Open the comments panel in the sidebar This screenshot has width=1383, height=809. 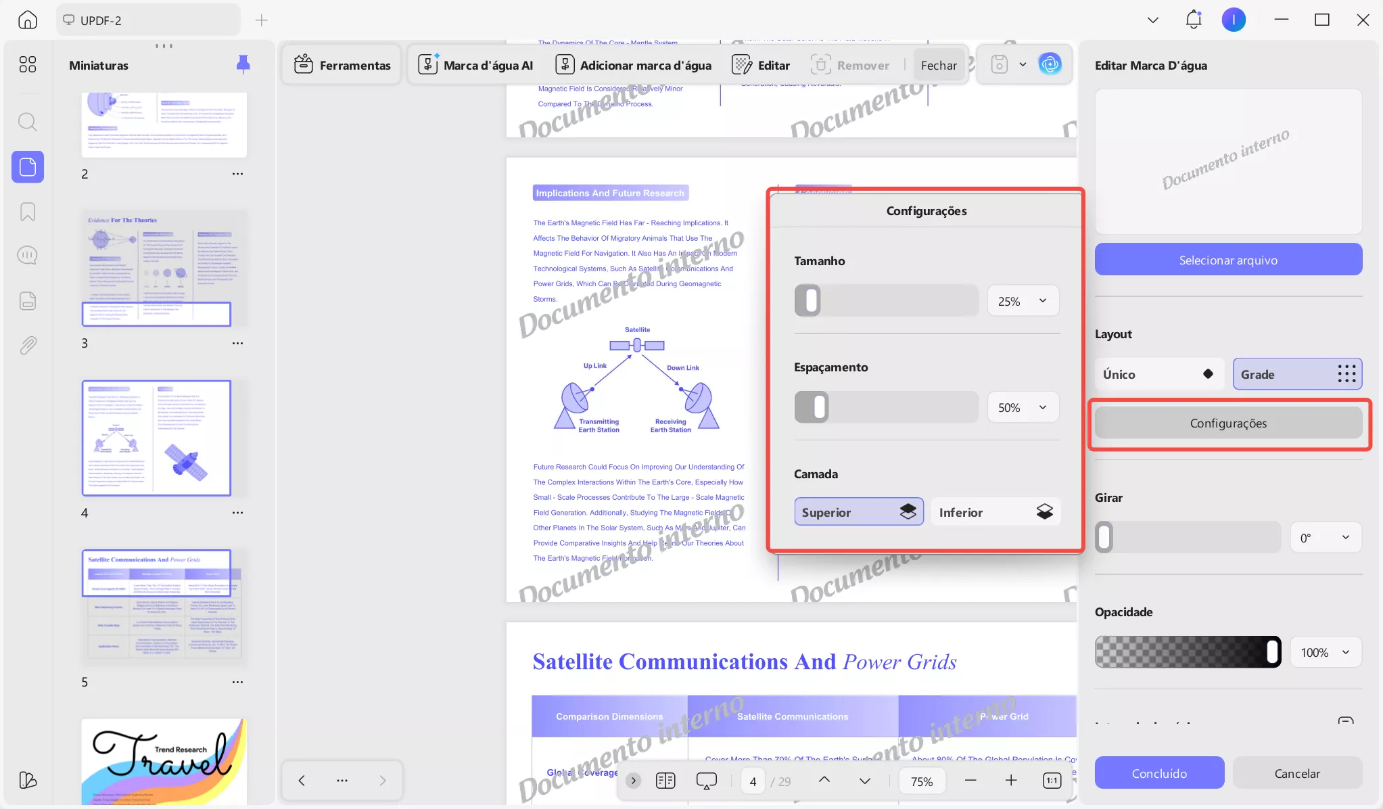[28, 255]
